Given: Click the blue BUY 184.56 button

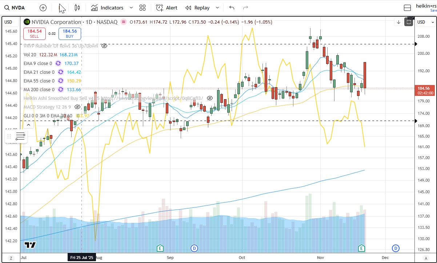Looking at the screenshot, I should pyautogui.click(x=69, y=34).
